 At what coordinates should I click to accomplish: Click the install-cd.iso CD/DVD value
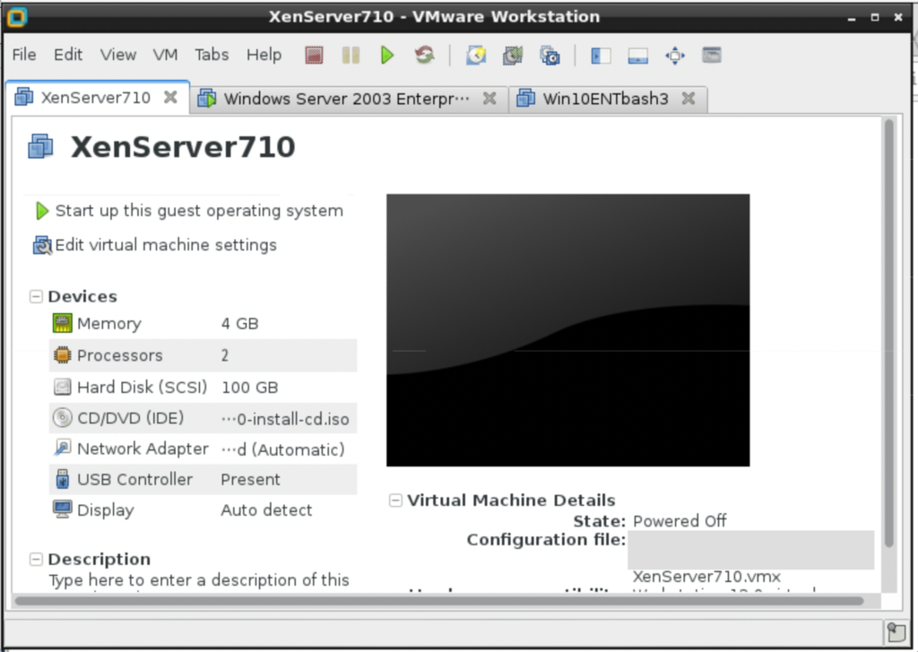pos(285,419)
